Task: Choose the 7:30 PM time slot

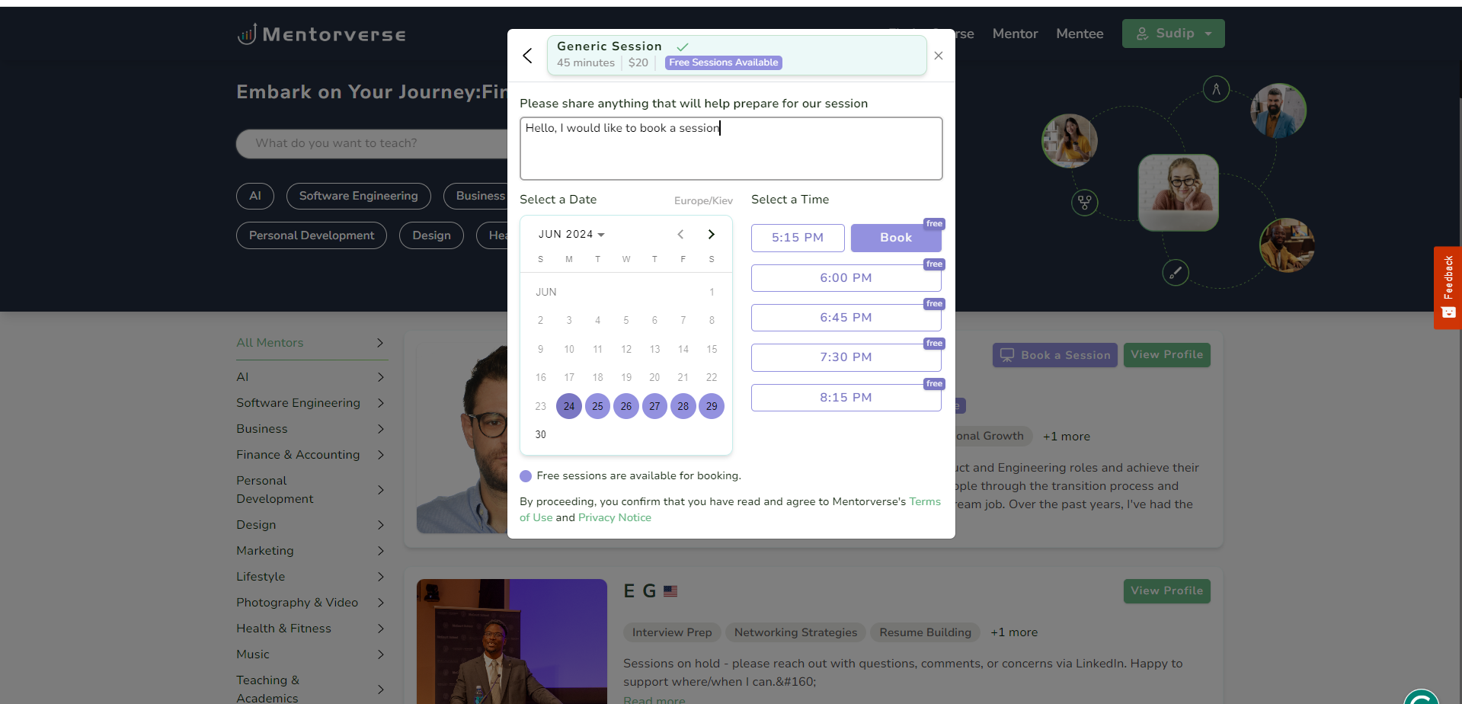Action: (x=846, y=357)
